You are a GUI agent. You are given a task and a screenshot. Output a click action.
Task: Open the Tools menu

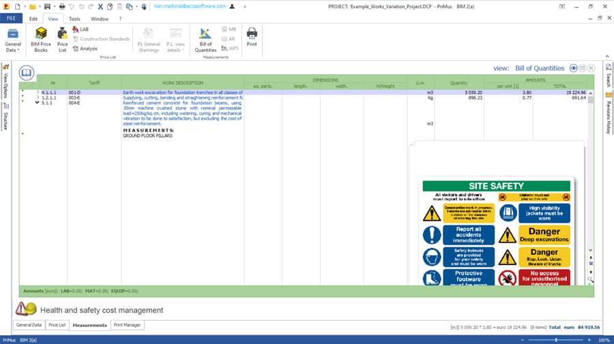click(74, 18)
